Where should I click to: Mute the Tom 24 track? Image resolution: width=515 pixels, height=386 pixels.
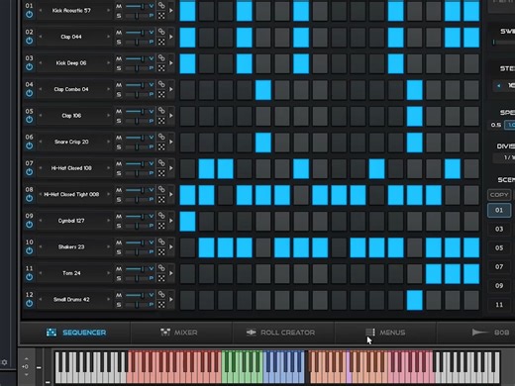[119, 269]
